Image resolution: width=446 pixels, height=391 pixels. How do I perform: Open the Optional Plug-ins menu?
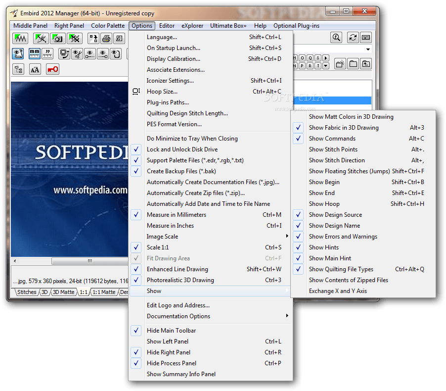(x=296, y=26)
